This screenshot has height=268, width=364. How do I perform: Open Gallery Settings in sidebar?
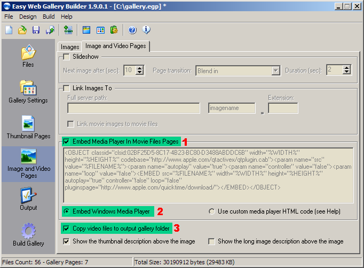coord(28,91)
